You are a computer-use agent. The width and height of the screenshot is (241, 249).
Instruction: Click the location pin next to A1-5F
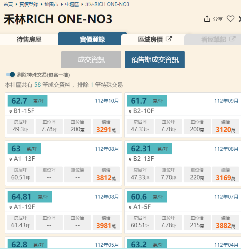(130, 207)
